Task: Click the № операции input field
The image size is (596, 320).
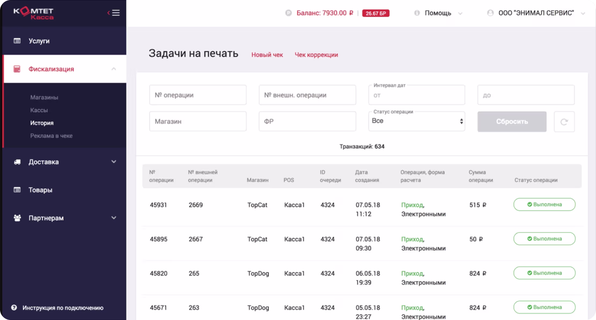Action: tap(198, 95)
